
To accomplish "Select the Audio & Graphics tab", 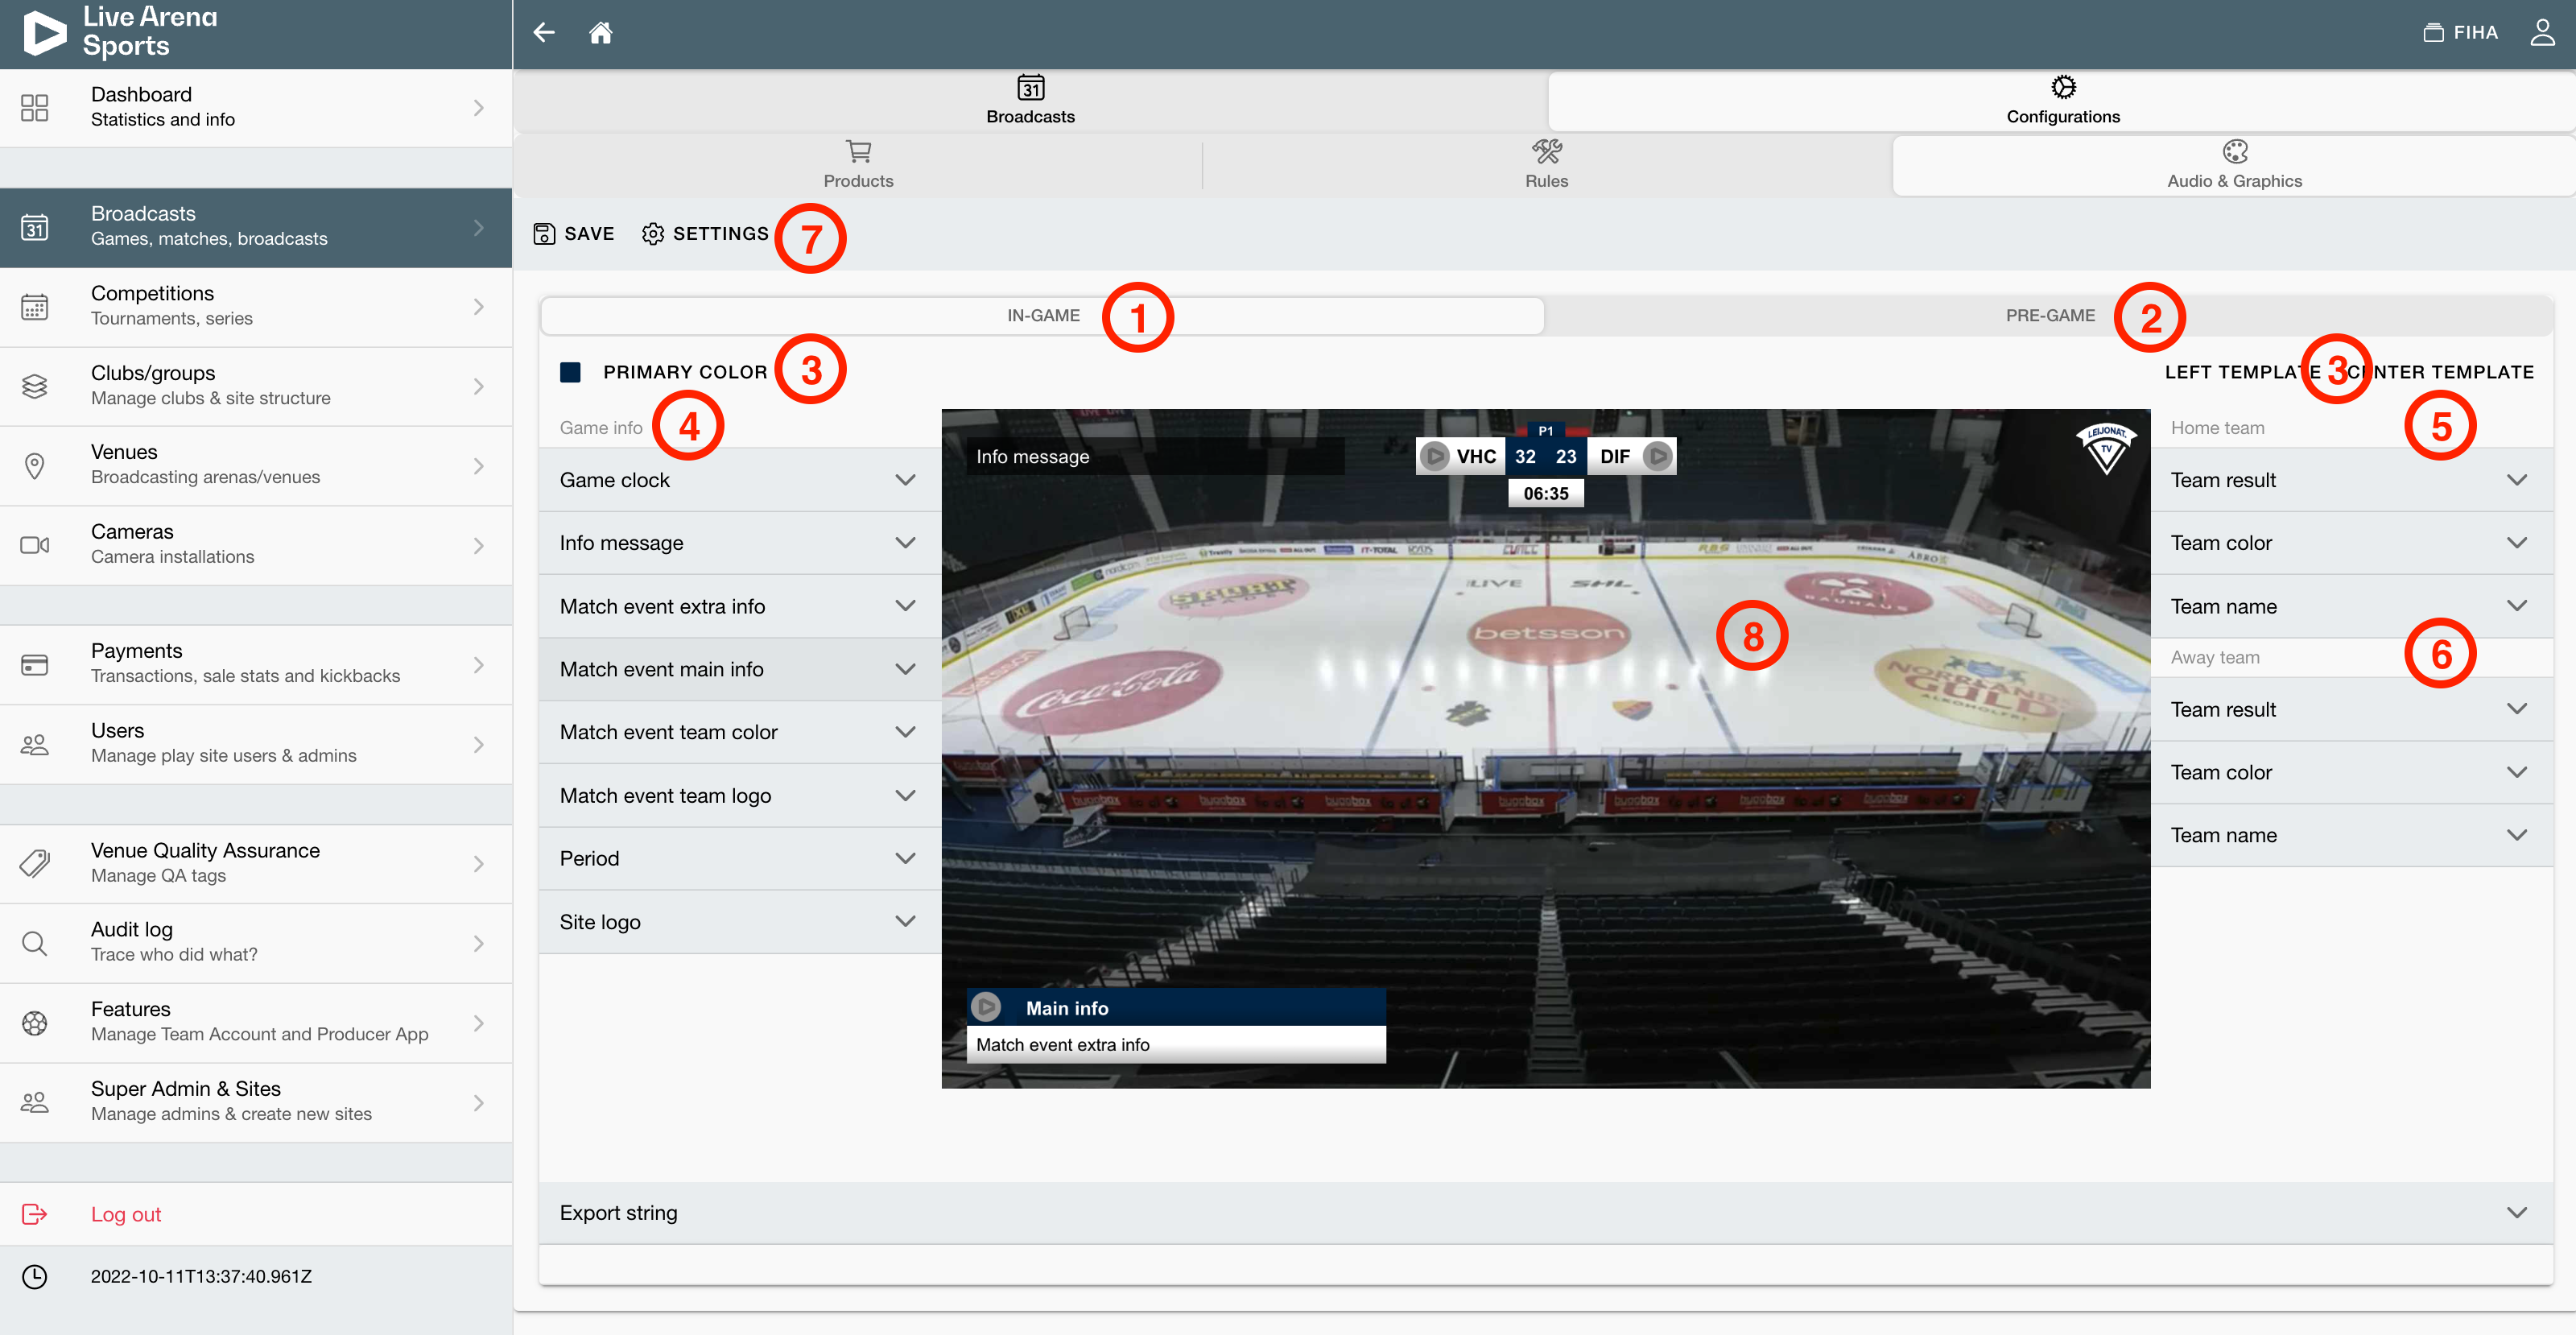I will pos(2234,166).
